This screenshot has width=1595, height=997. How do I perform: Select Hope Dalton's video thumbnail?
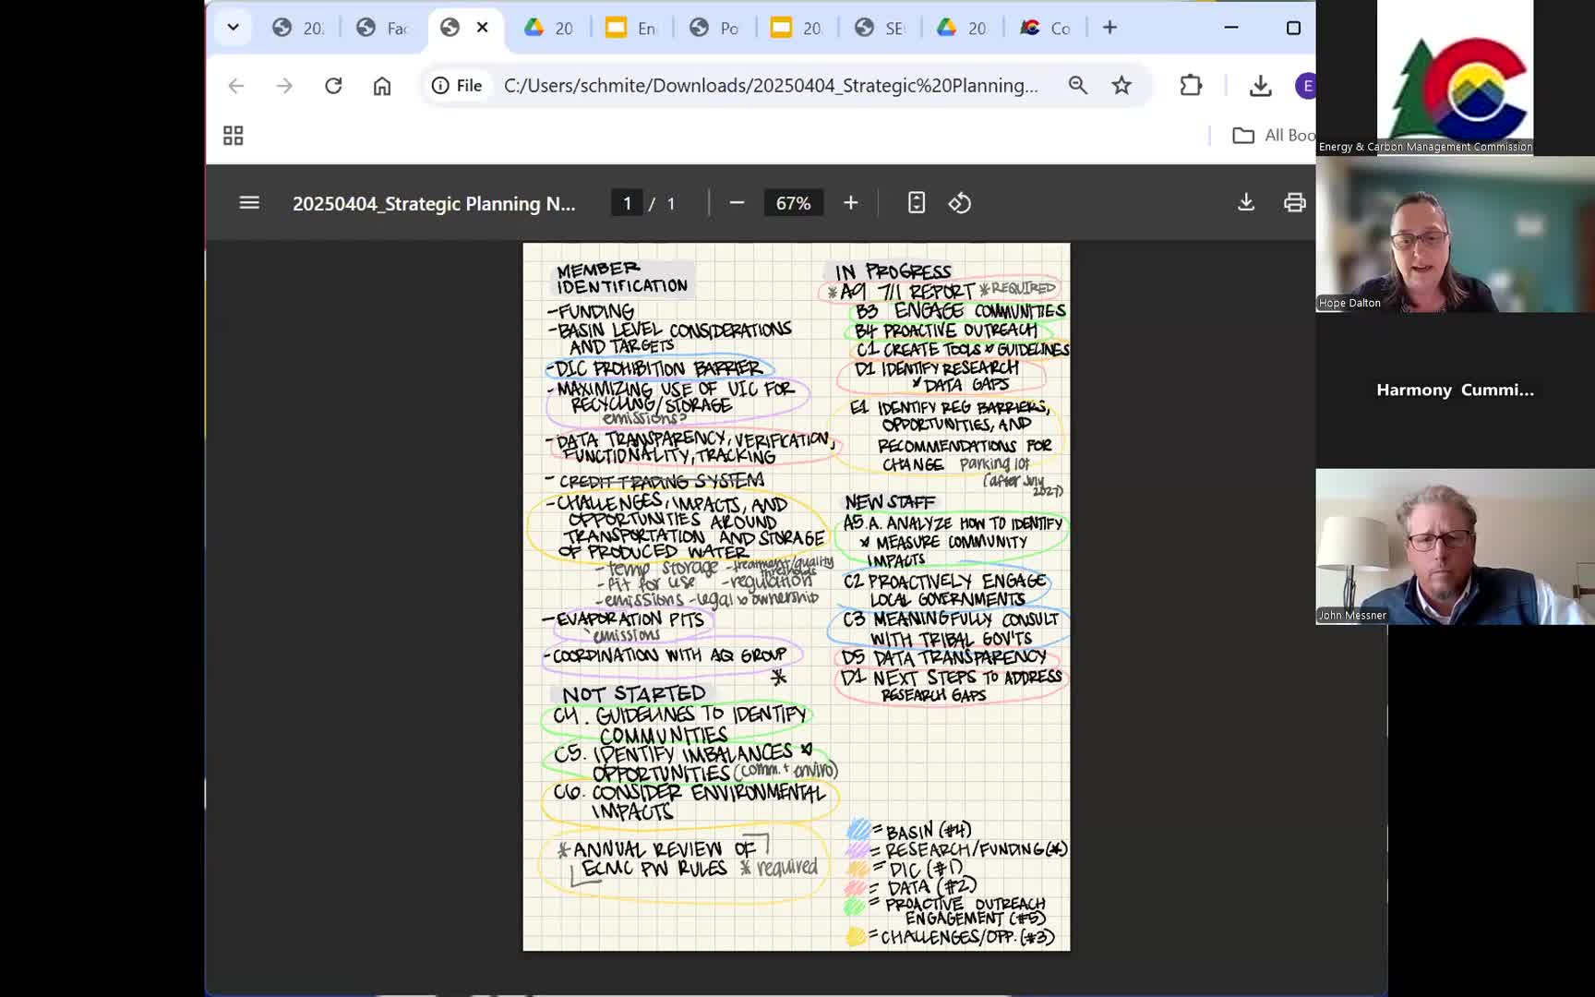pyautogui.click(x=1455, y=234)
